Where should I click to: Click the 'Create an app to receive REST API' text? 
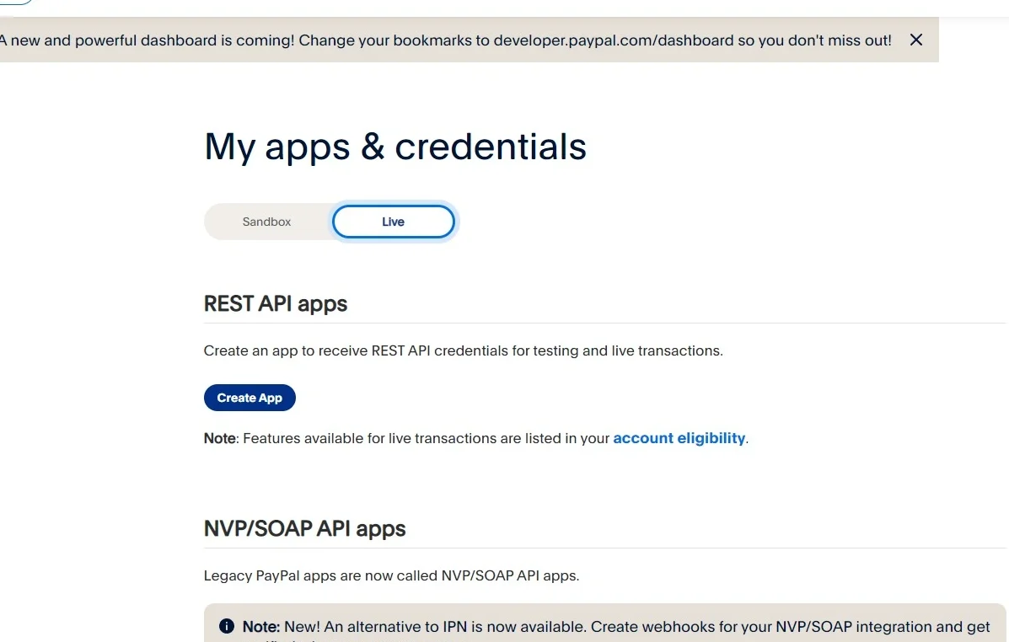point(464,351)
